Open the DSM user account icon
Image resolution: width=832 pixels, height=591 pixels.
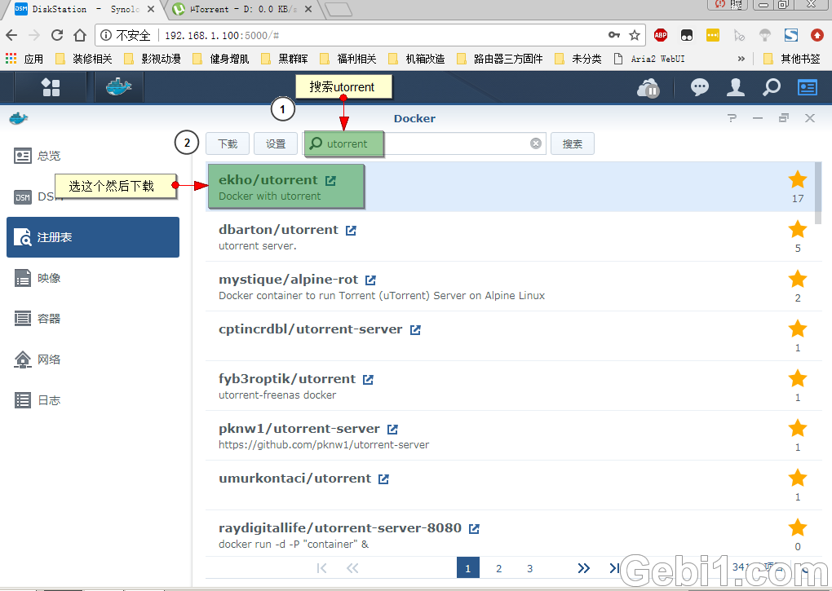coord(736,87)
